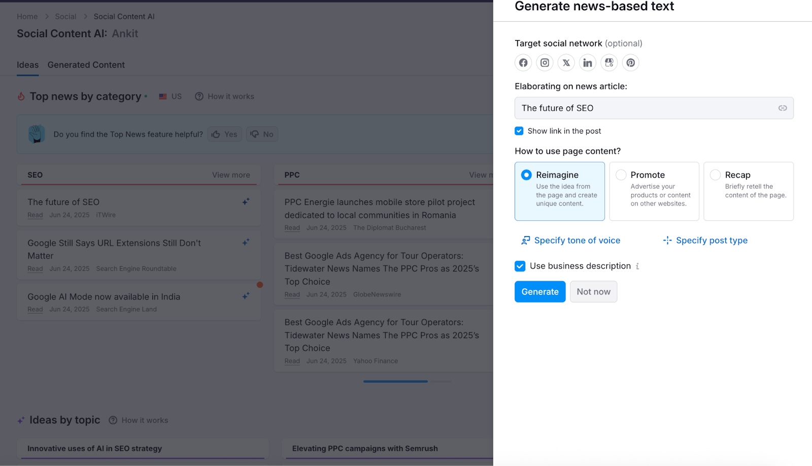Click View more in SEO category
812x466 pixels.
pyautogui.click(x=231, y=175)
